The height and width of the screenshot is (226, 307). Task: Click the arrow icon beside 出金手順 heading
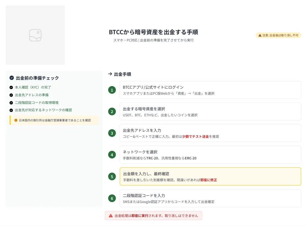click(x=110, y=74)
